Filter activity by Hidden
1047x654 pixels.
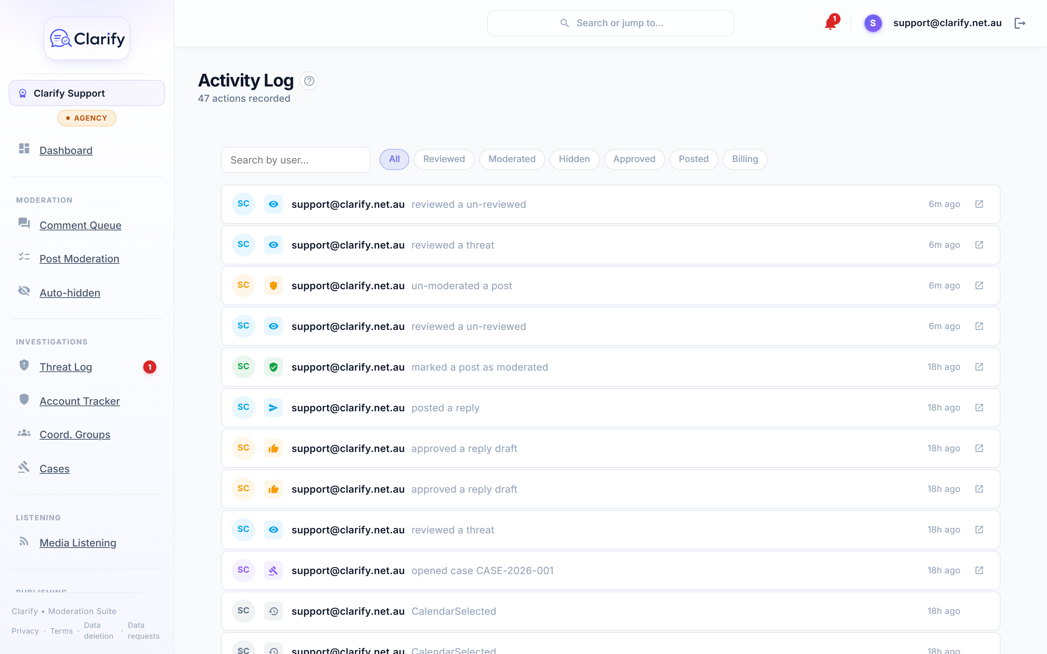click(x=574, y=159)
